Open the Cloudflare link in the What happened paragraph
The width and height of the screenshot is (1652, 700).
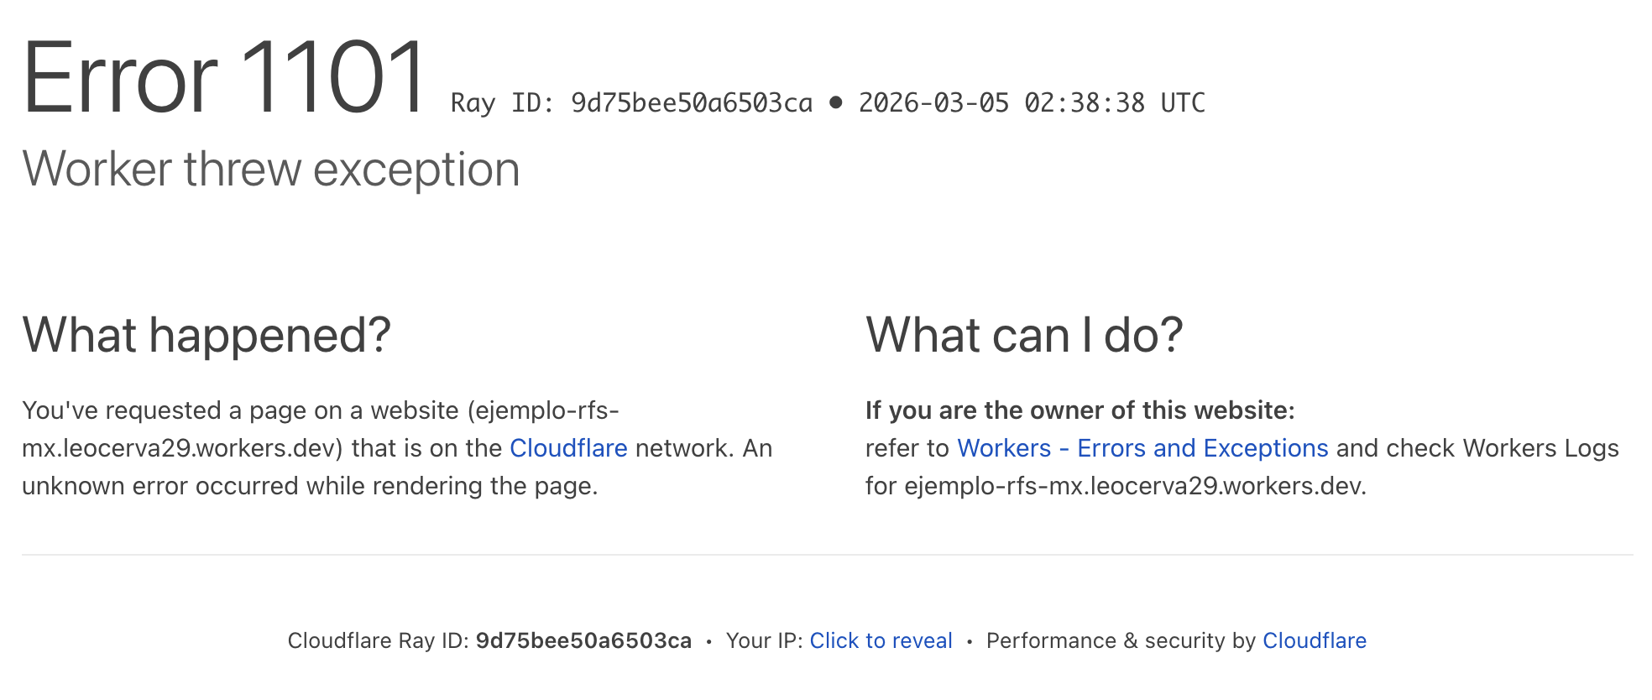coord(568,448)
